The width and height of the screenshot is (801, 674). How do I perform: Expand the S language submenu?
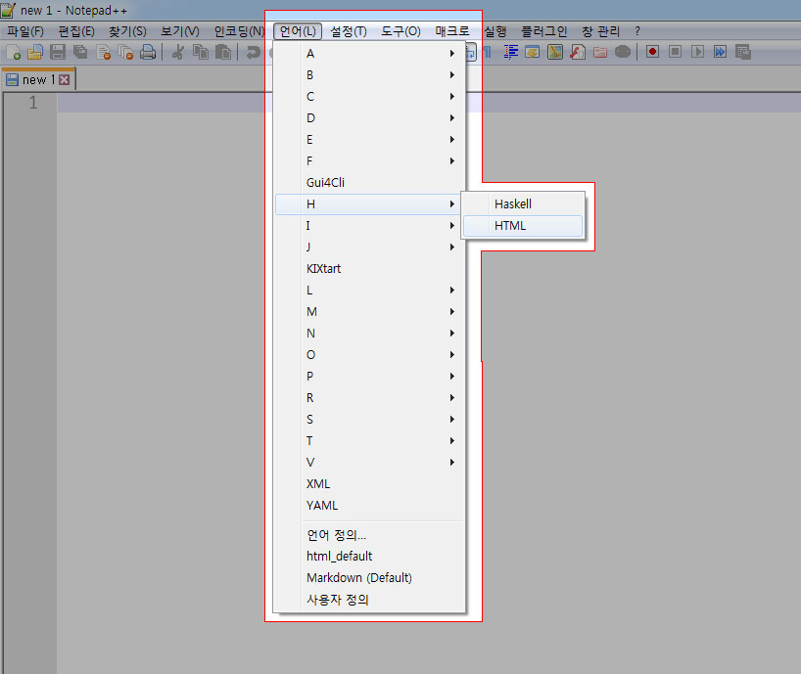point(369,420)
